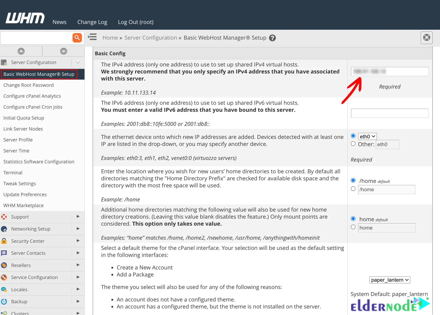Click the Server Contacts icon
This screenshot has height=315, width=440.
tap(4, 253)
